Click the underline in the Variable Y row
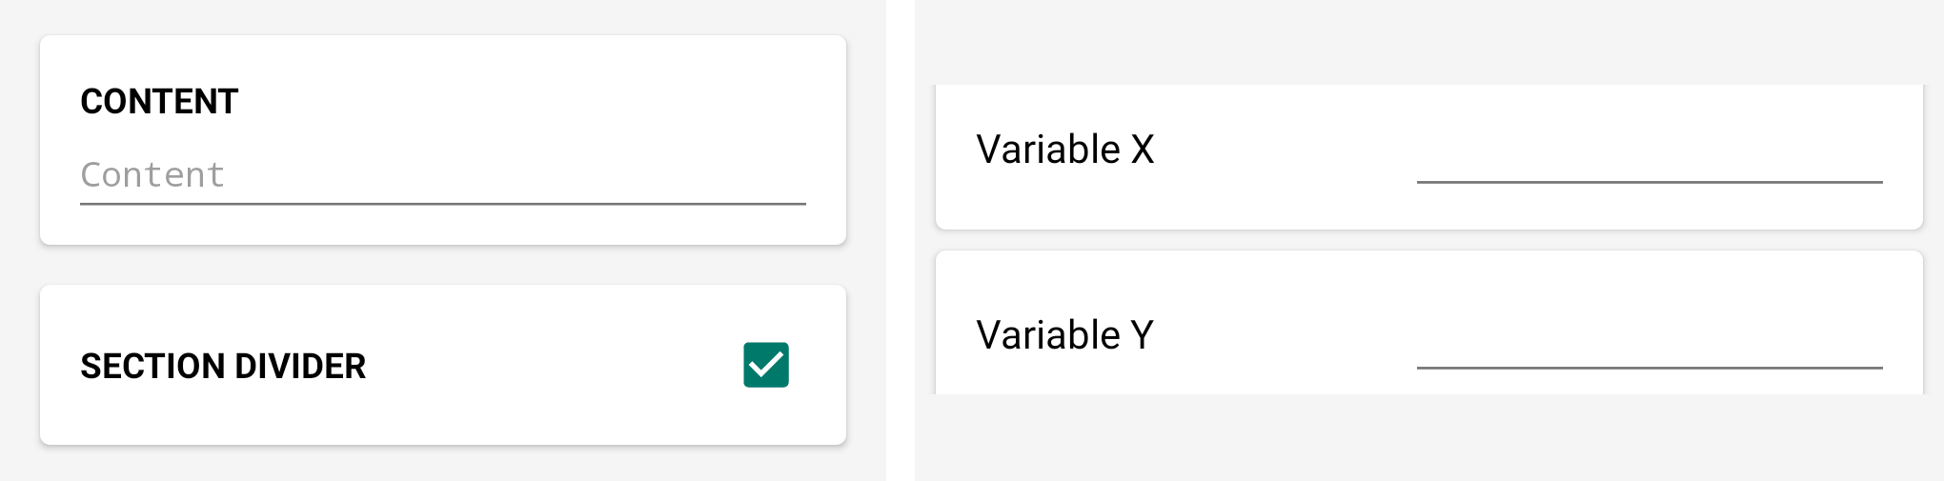 (1649, 367)
